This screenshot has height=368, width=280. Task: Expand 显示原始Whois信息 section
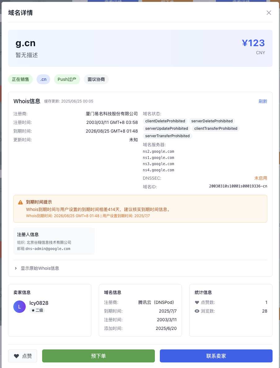[40, 268]
